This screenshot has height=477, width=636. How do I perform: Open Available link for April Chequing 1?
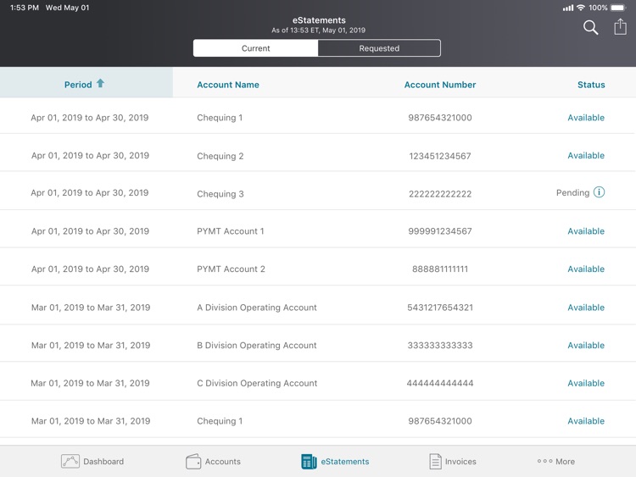coord(586,118)
